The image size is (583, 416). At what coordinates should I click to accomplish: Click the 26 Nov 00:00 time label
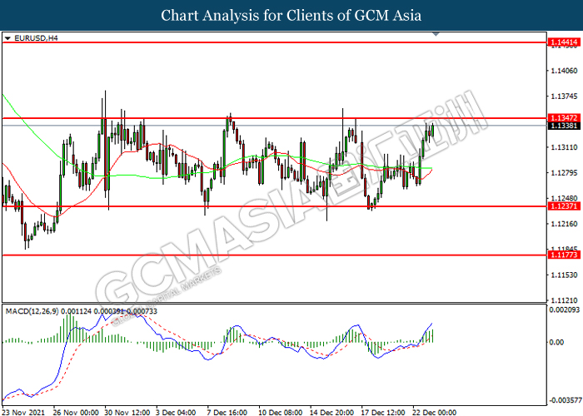point(76,413)
